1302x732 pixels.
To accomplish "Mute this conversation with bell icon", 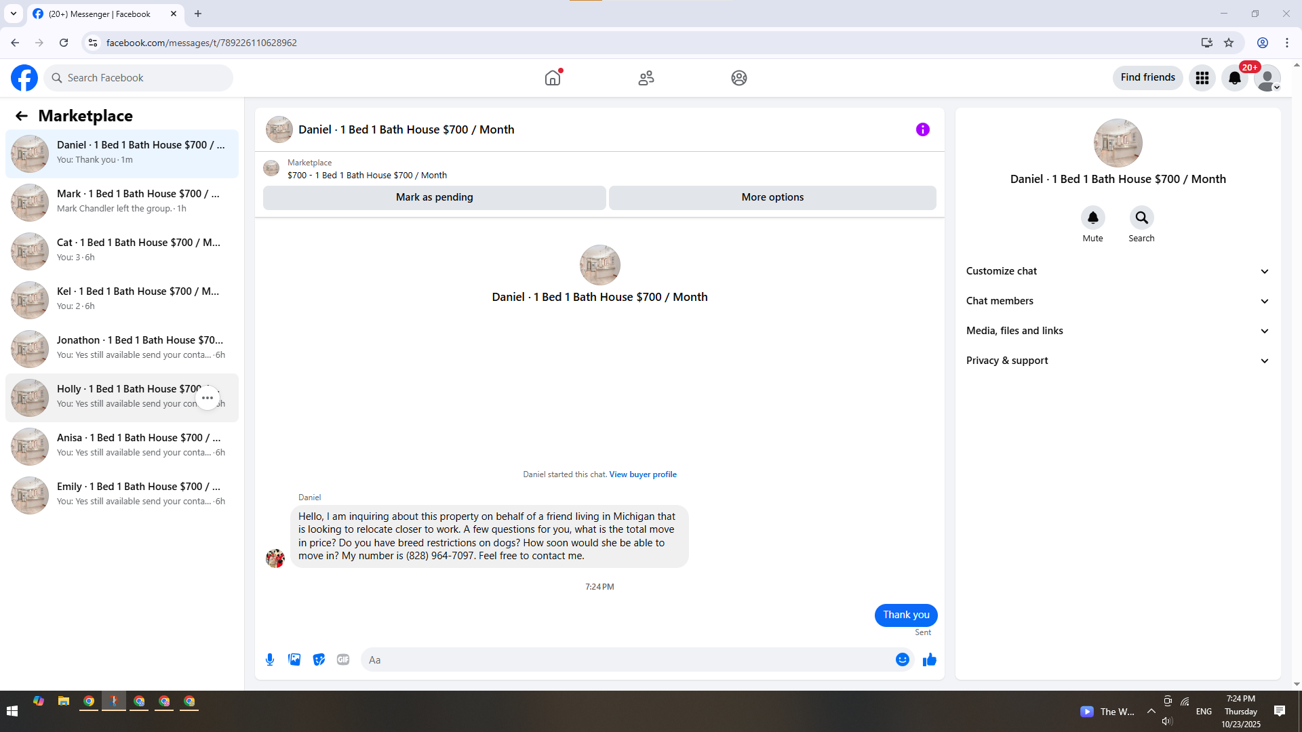I will point(1092,218).
